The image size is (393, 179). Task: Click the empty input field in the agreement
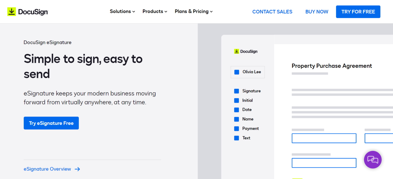(x=324, y=138)
